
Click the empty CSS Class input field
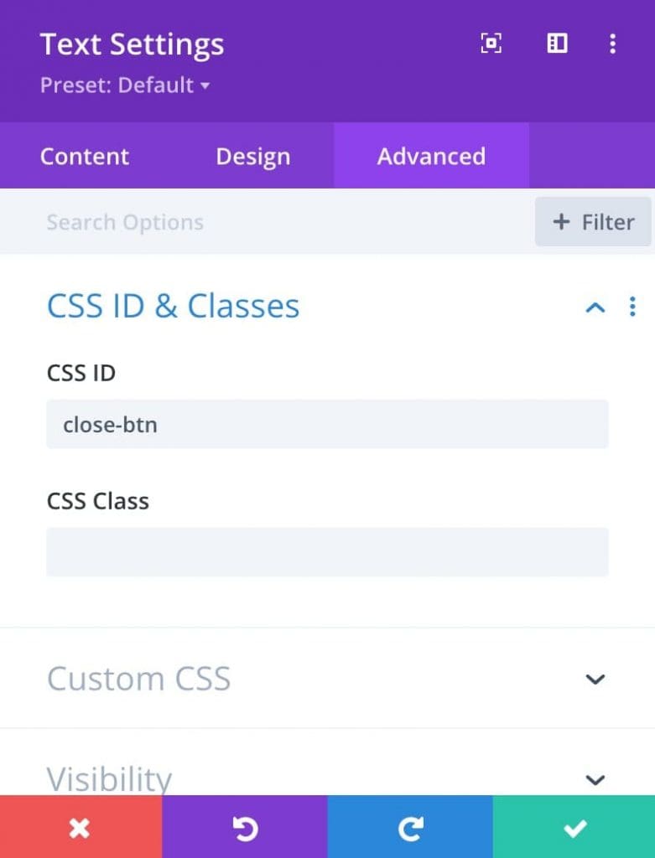click(327, 551)
